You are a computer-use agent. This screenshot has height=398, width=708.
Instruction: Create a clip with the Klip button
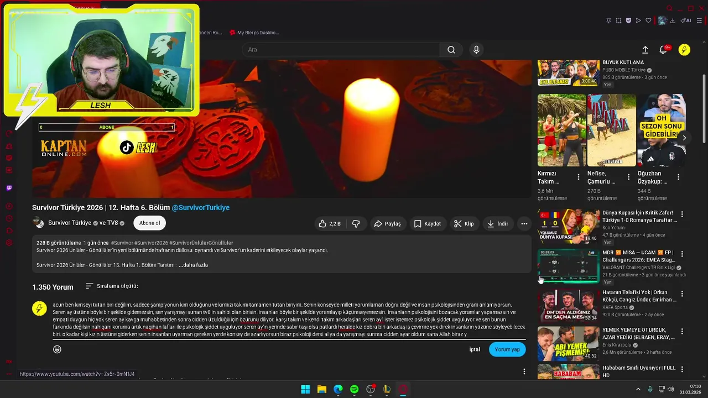[464, 224]
